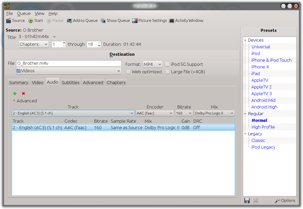Select the English AC3 audio track row

123,128
